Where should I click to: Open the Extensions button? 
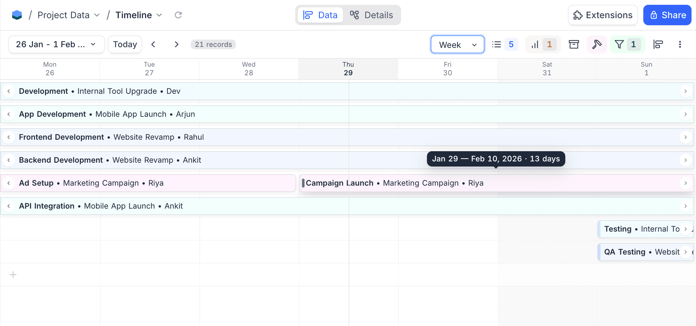(x=603, y=15)
